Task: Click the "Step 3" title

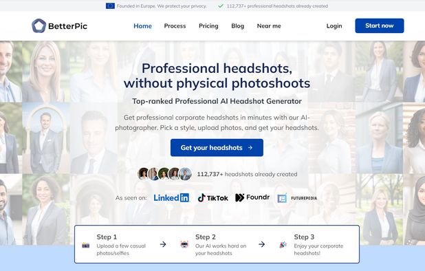Action: click(x=304, y=237)
